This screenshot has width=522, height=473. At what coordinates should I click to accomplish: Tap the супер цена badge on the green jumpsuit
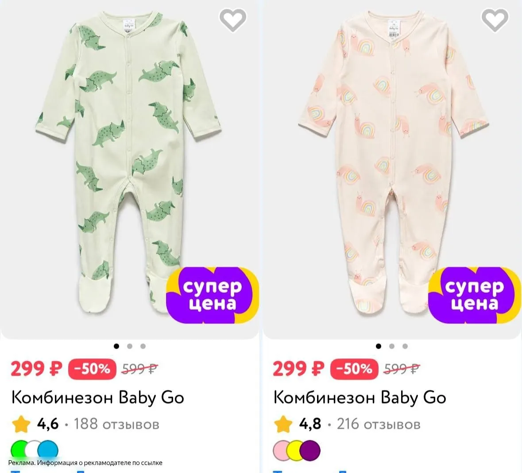213,295
